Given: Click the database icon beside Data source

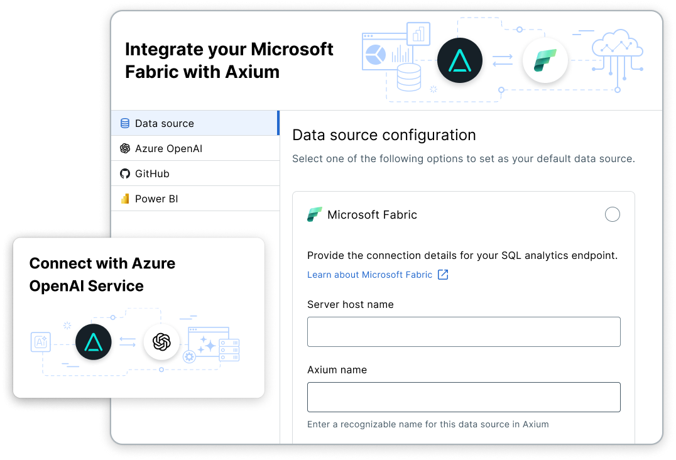Looking at the screenshot, I should click(x=125, y=123).
